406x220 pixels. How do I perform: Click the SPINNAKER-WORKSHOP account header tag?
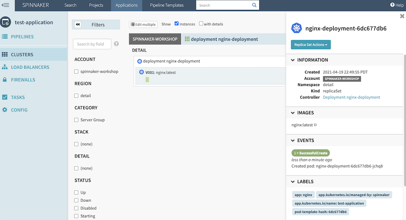coord(155,39)
